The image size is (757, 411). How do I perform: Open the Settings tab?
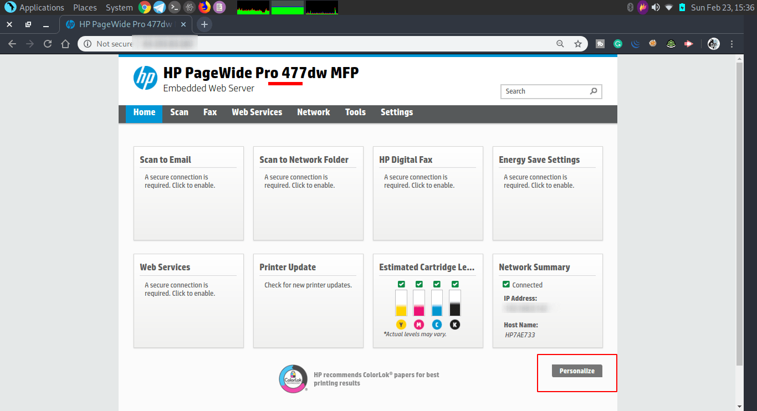pos(397,112)
